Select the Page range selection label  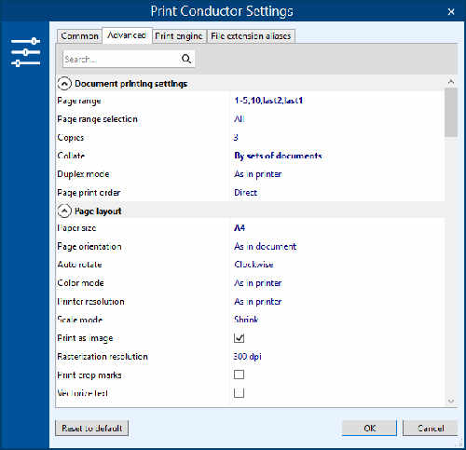[97, 119]
